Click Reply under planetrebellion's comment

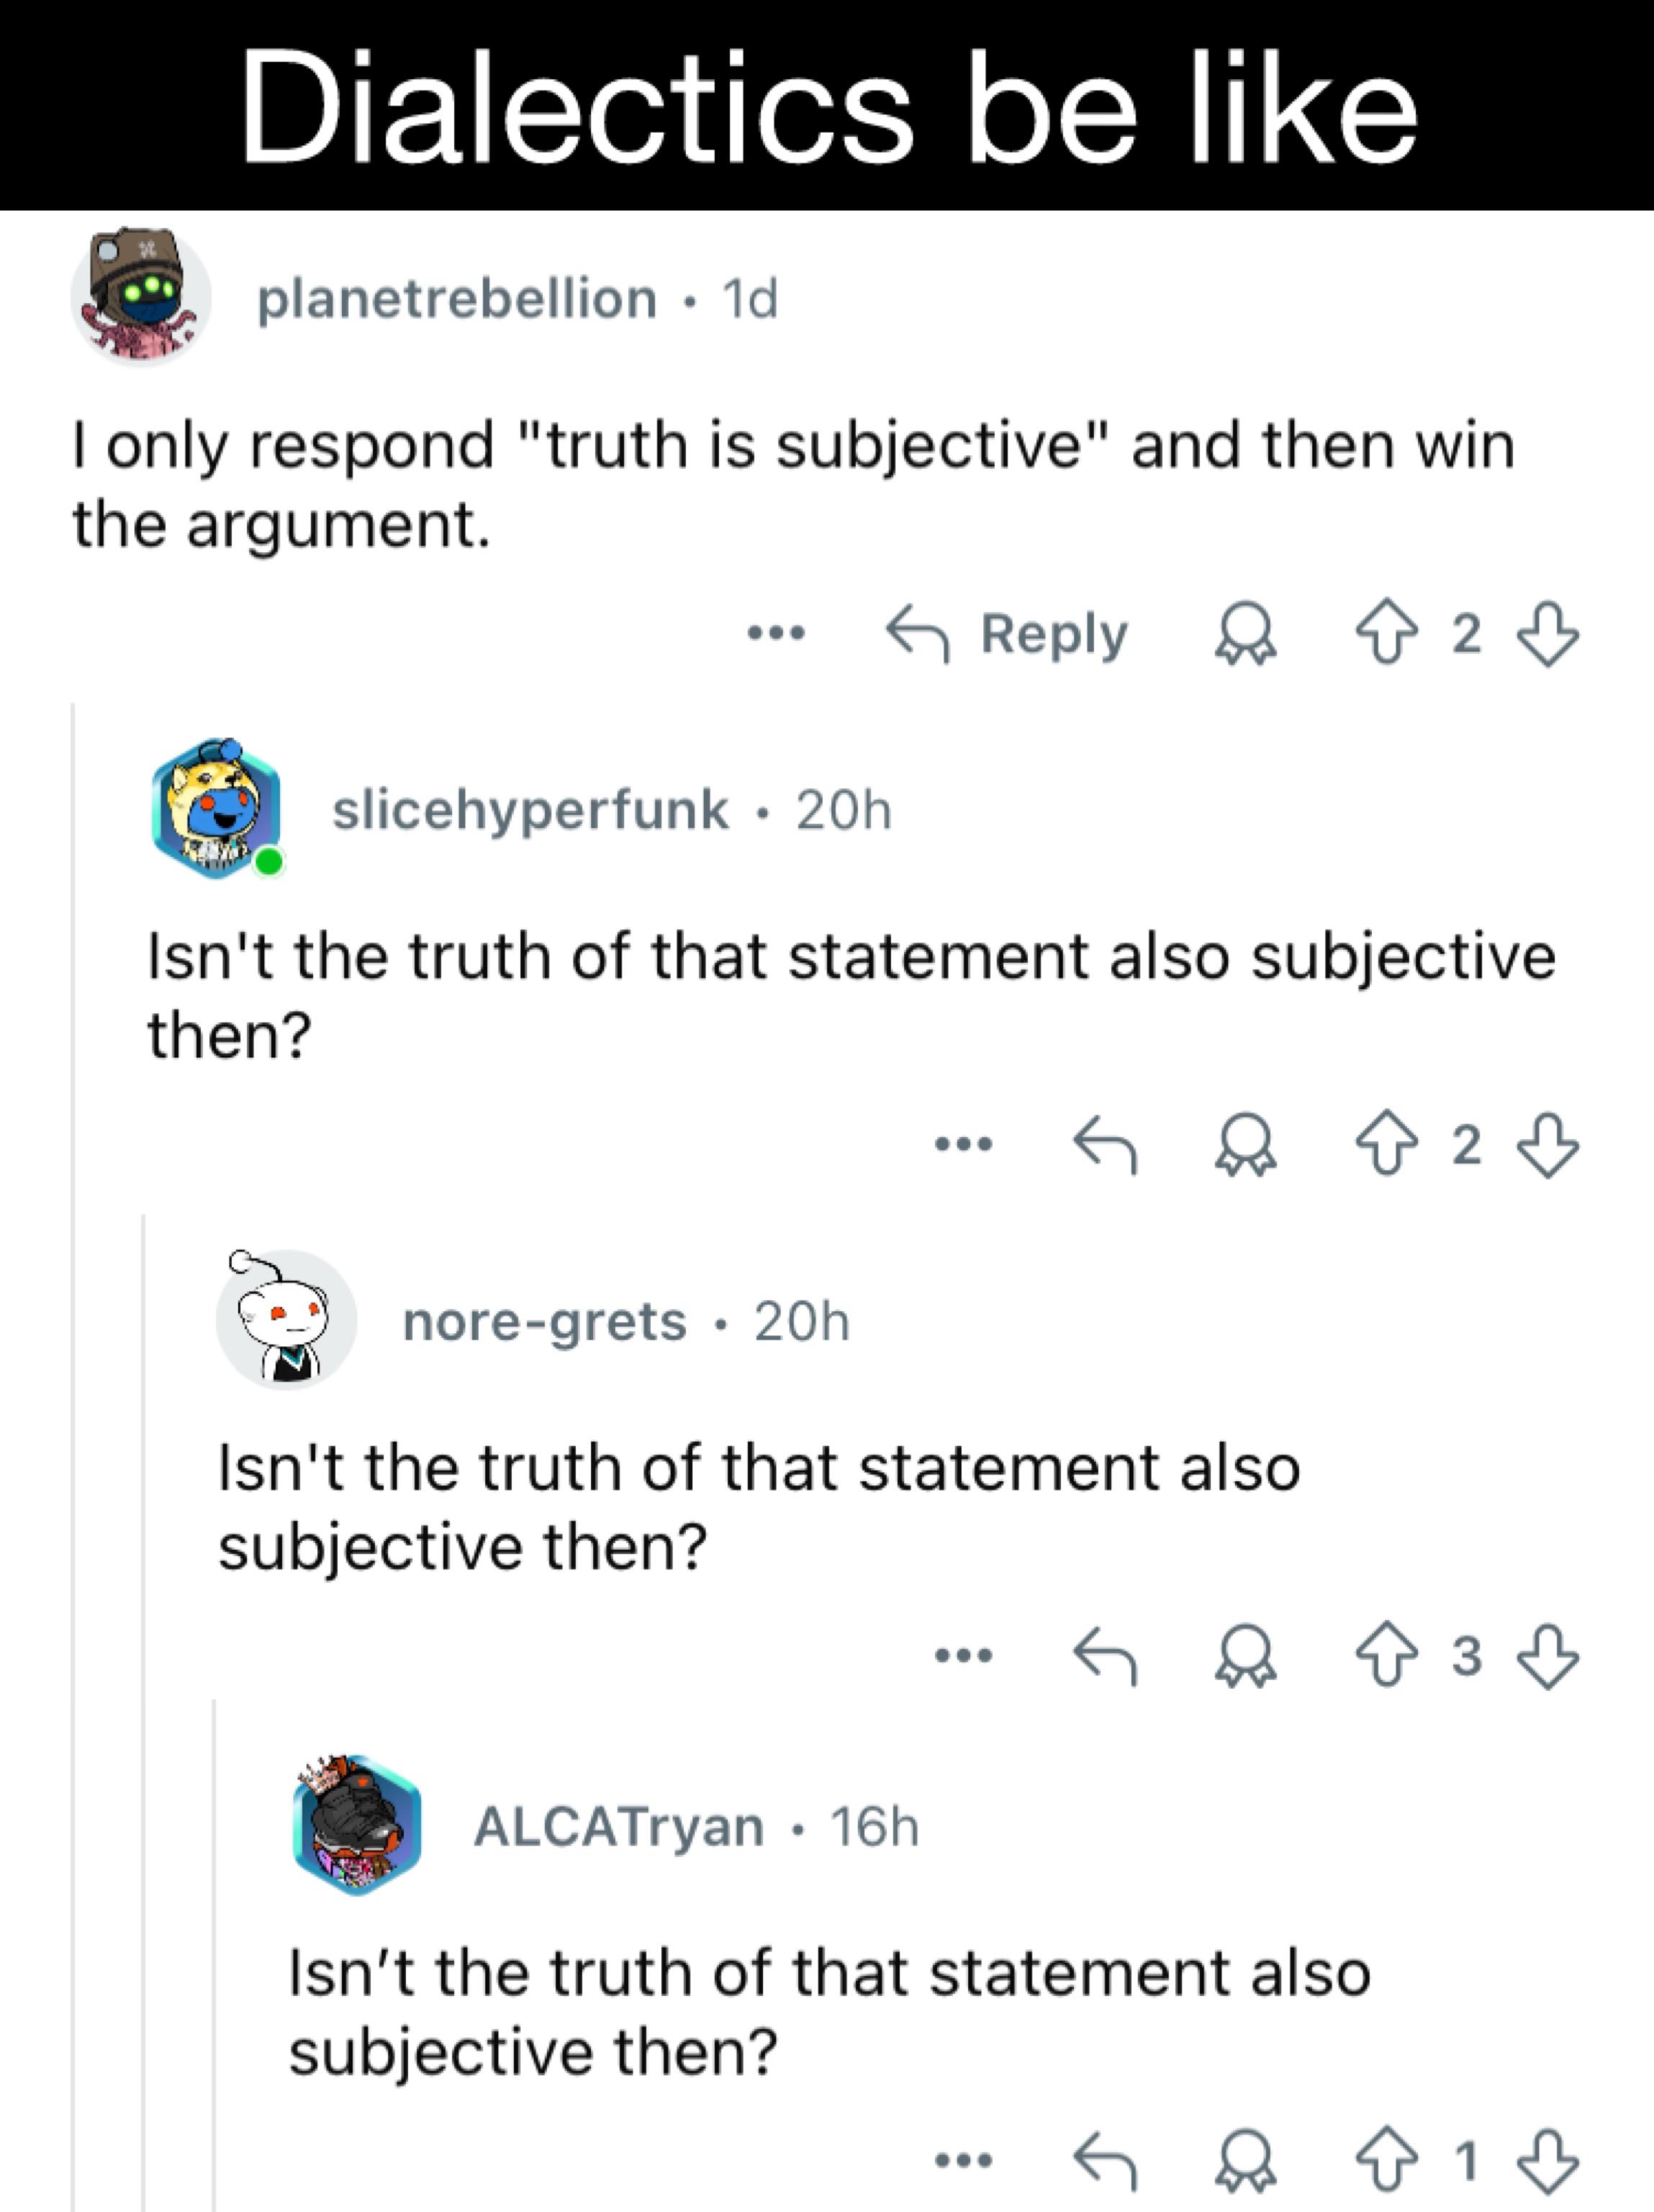[1006, 633]
